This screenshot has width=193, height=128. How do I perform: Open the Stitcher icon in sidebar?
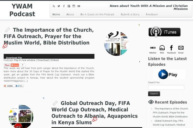(x=153, y=50)
